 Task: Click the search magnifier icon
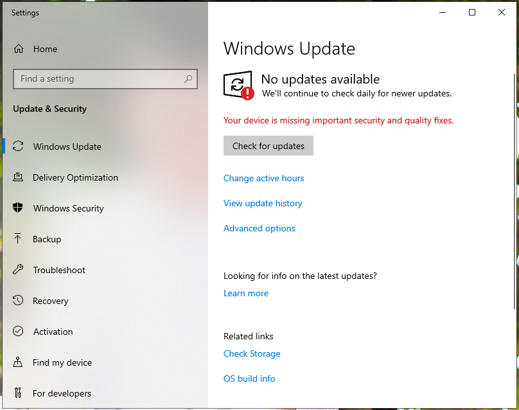click(x=188, y=79)
